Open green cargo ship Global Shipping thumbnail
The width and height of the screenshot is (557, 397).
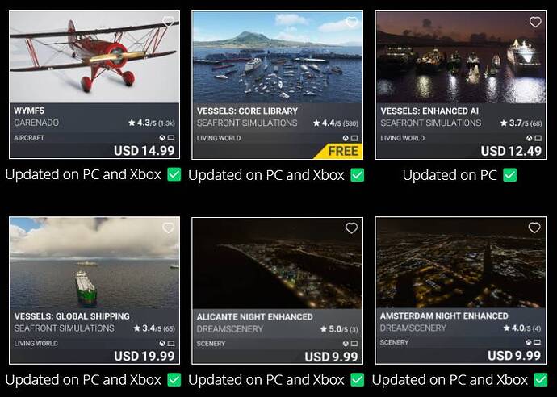point(94,263)
